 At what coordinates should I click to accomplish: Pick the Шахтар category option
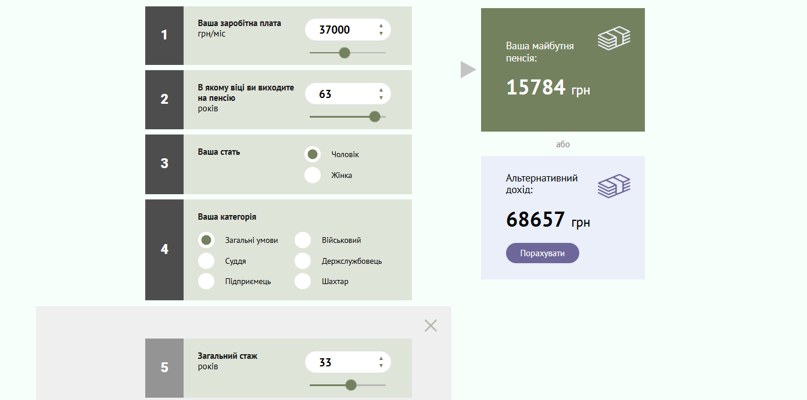(x=303, y=281)
